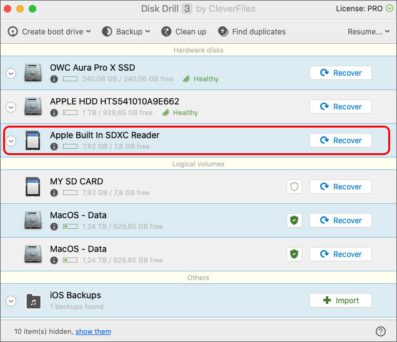The height and width of the screenshot is (342, 397).
Task: Show info for APPLE HDD HTS541010A9E662
Action: [x=54, y=113]
